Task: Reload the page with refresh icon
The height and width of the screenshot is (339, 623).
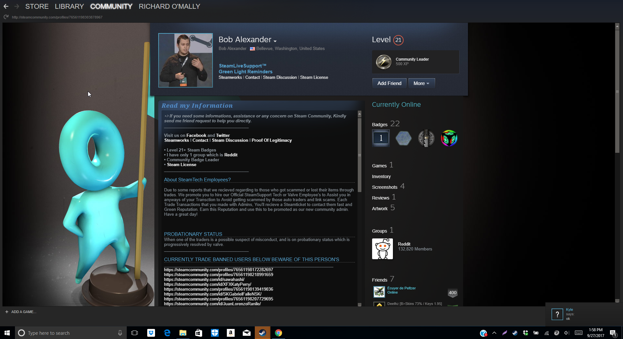Action: tap(6, 17)
